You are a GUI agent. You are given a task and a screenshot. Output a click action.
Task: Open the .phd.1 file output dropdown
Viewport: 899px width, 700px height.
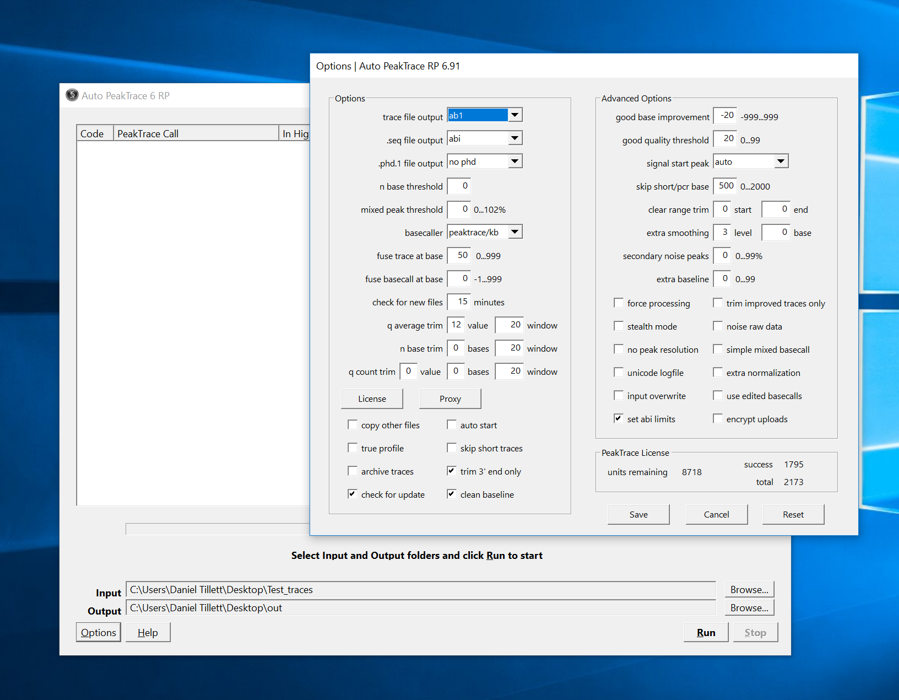click(515, 161)
